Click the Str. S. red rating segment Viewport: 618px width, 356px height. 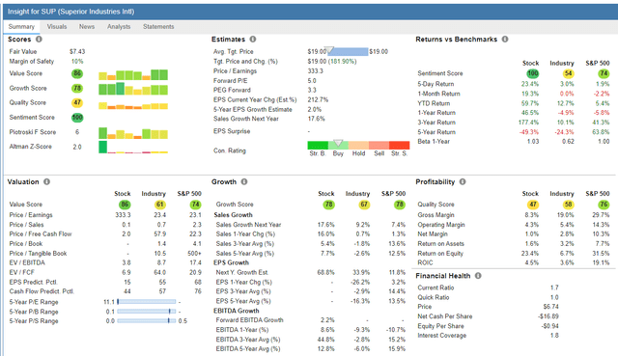click(399, 146)
